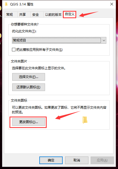Click the 应用(A) button
This screenshot has width=118, height=169.
tap(102, 160)
